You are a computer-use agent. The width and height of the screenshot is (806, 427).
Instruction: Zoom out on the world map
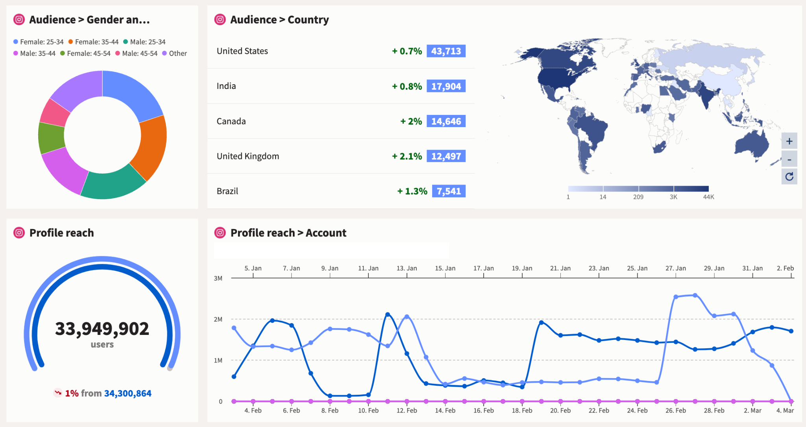[x=789, y=159]
